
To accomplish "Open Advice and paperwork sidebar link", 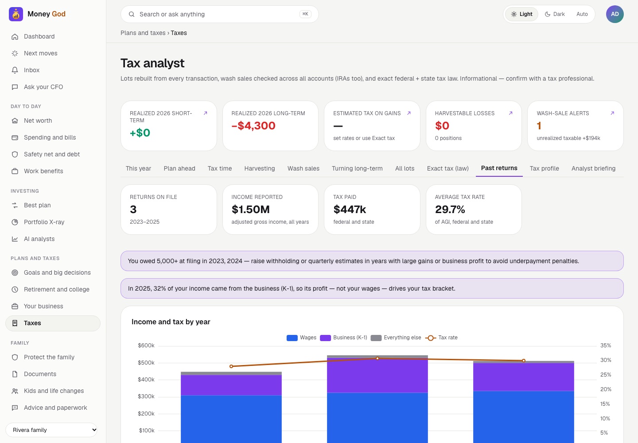I will 53,408.
